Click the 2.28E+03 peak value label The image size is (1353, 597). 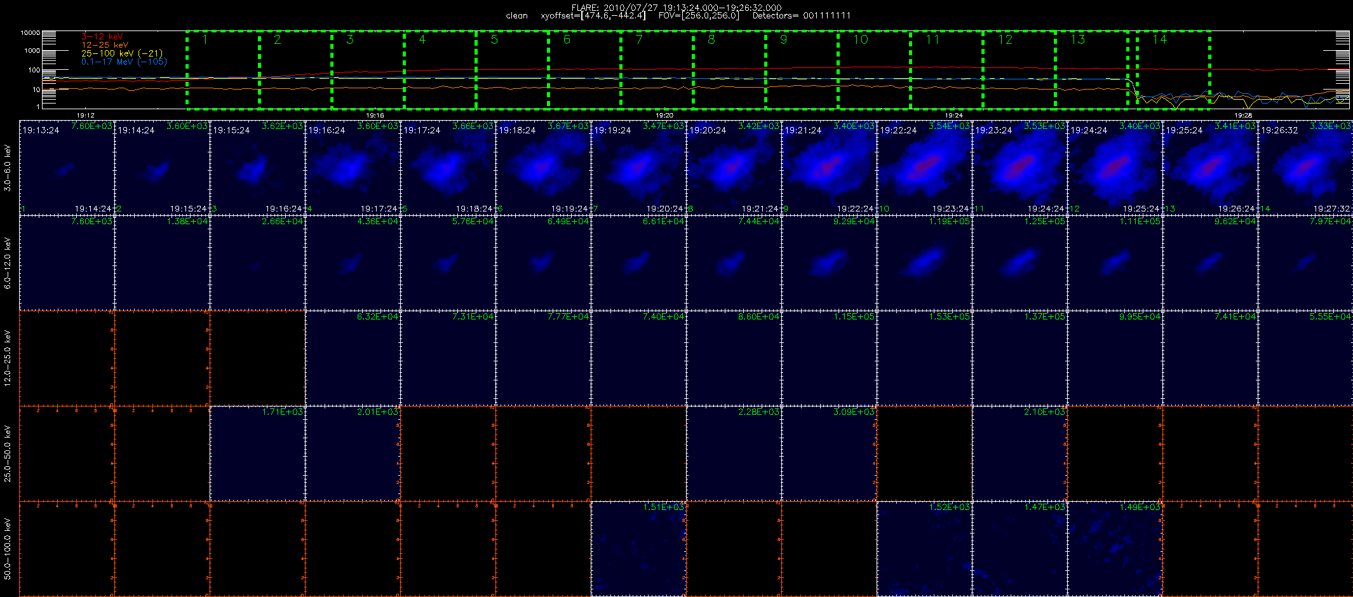tap(759, 412)
